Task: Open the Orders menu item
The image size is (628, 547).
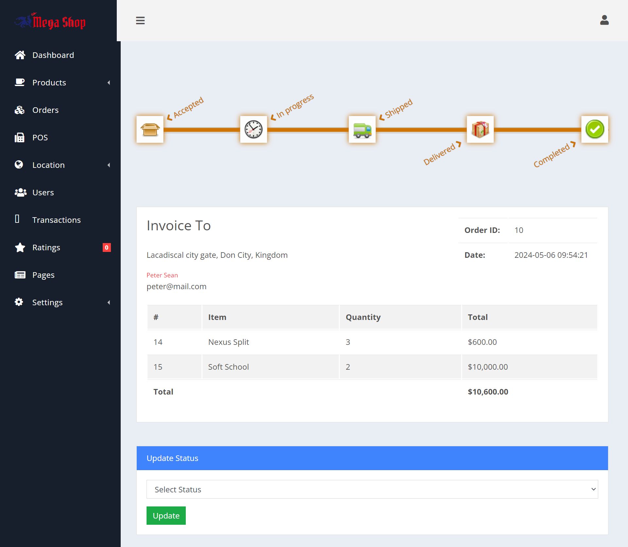Action: 45,110
